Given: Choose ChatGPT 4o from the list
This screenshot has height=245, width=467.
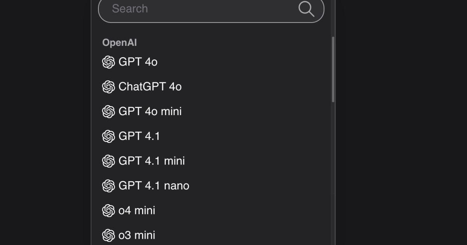Looking at the screenshot, I should (x=150, y=87).
